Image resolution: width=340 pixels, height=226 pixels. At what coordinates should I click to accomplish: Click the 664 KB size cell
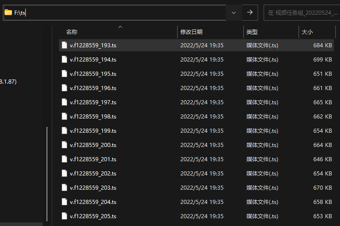click(x=323, y=145)
